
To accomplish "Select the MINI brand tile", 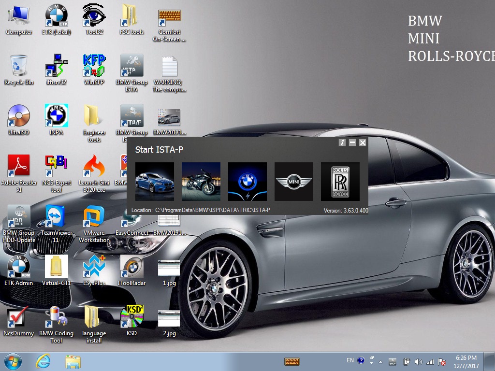I will 293,182.
